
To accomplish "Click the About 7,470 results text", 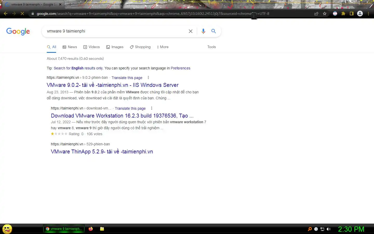I will [75, 58].
